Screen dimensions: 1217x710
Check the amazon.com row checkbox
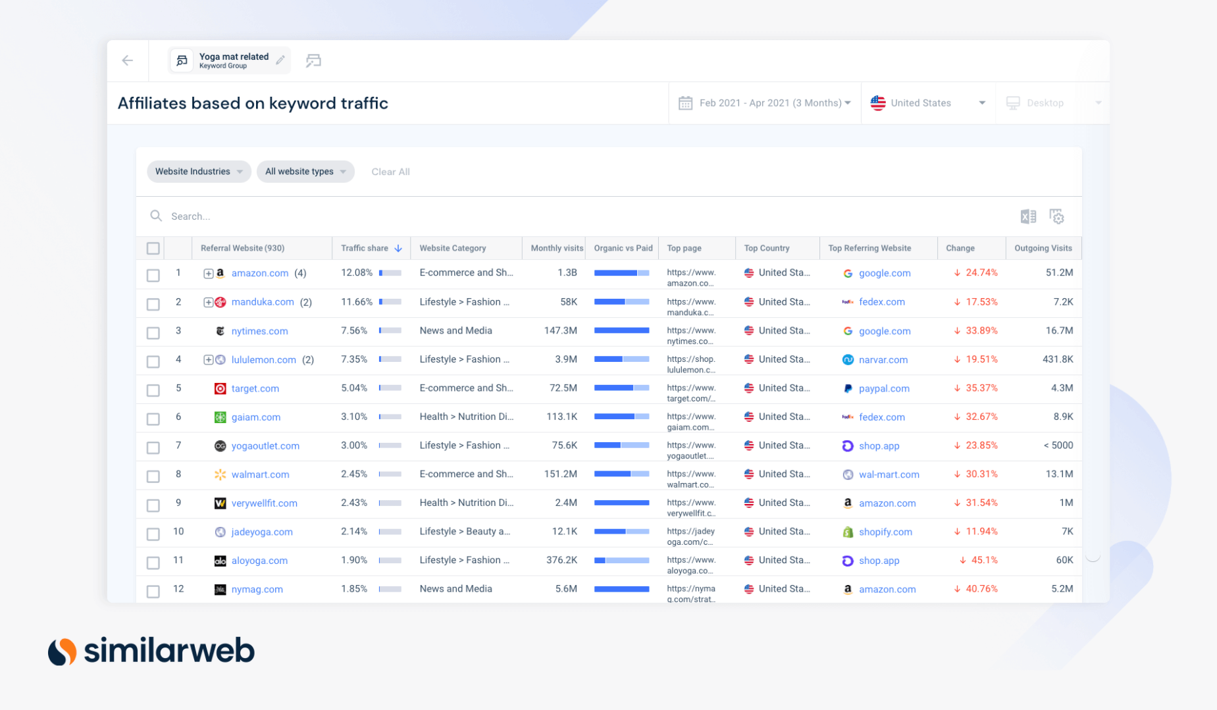[153, 275]
